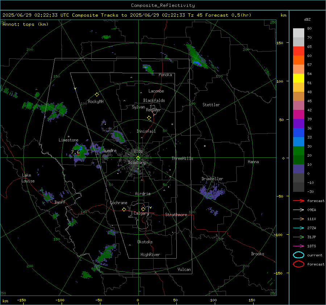Click the magenta 18TS arrow in legend
The width and height of the screenshot is (326, 305).
click(298, 246)
